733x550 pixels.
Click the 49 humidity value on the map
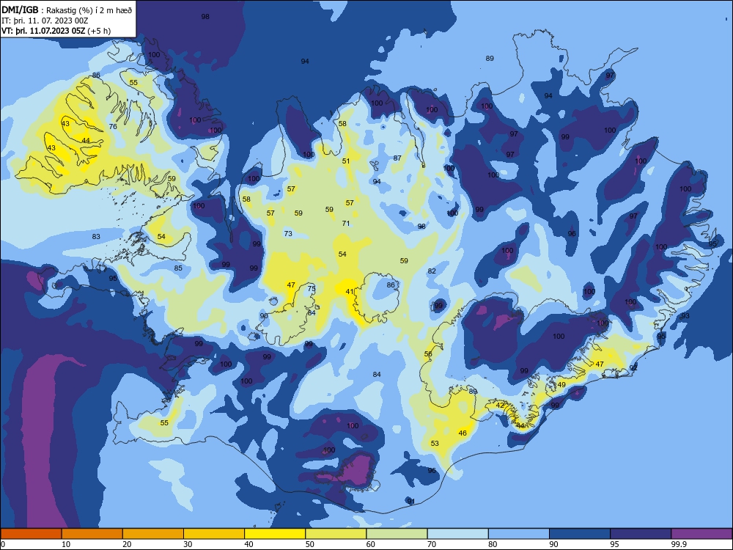pyautogui.click(x=561, y=385)
